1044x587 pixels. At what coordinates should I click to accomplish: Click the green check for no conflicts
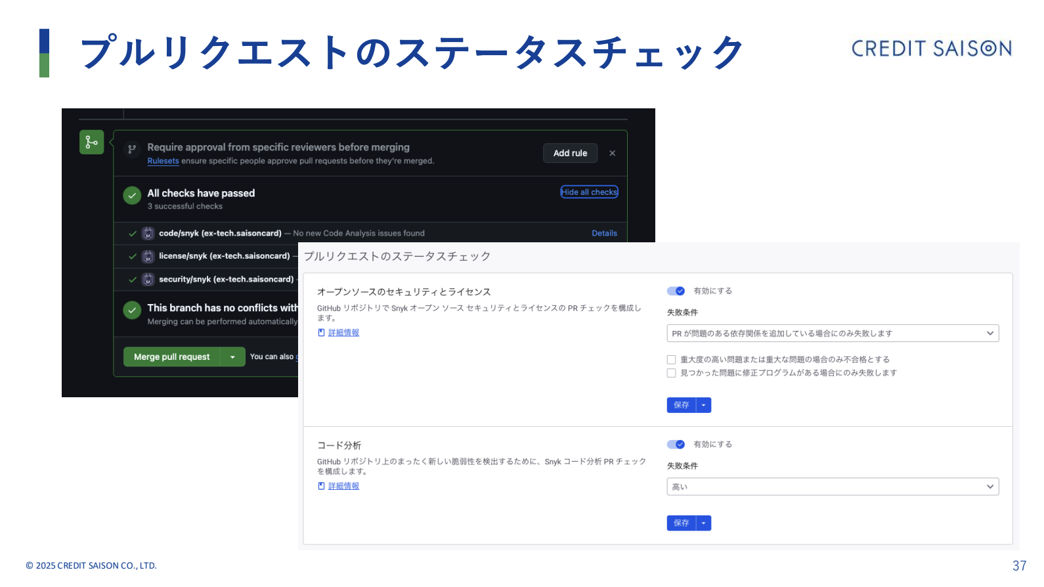point(132,310)
